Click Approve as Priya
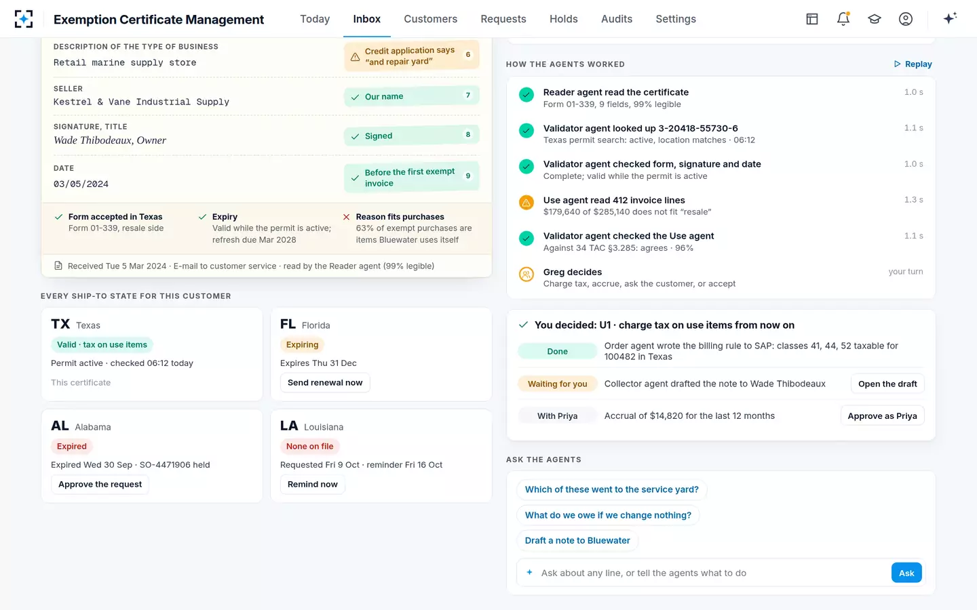This screenshot has width=977, height=610. [882, 416]
